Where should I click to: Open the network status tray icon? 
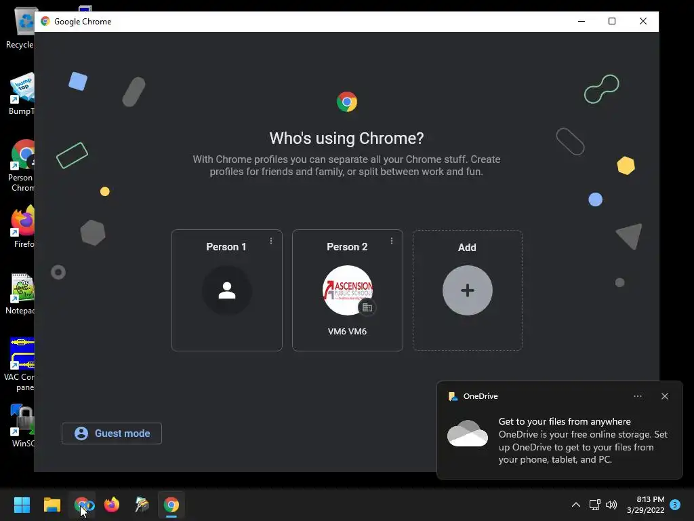pos(594,505)
